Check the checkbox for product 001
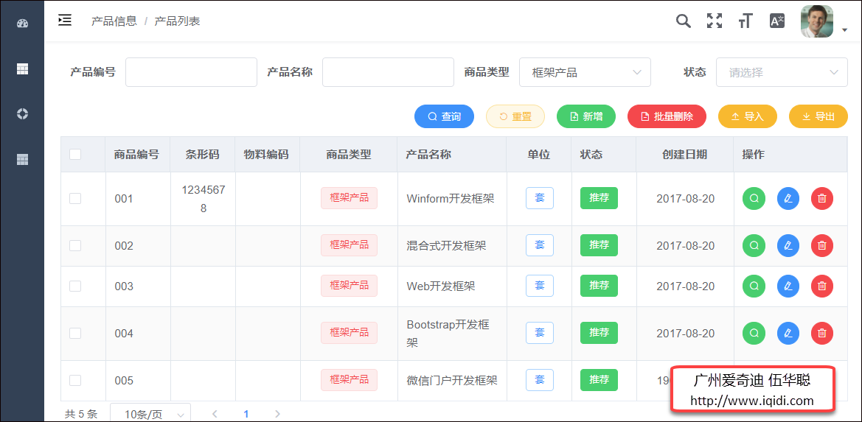This screenshot has height=422, width=862. (x=75, y=198)
